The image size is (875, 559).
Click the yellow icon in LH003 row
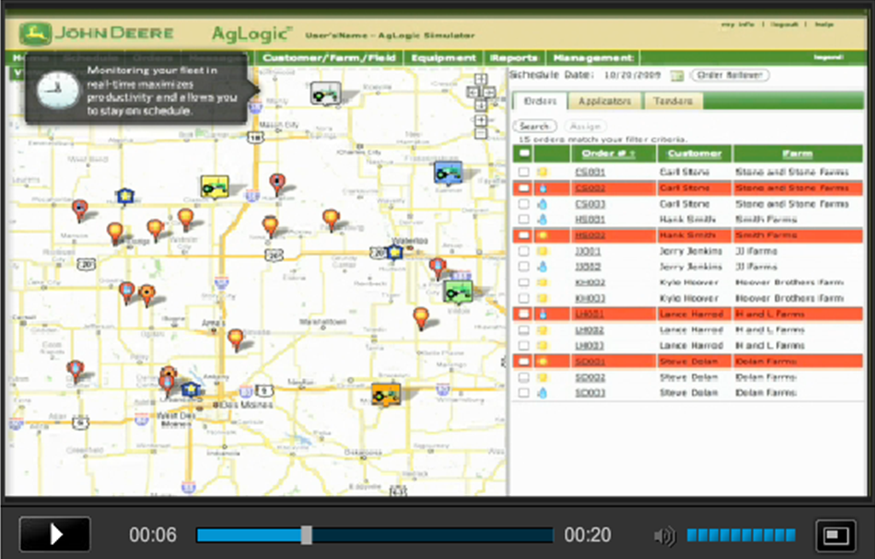(543, 345)
